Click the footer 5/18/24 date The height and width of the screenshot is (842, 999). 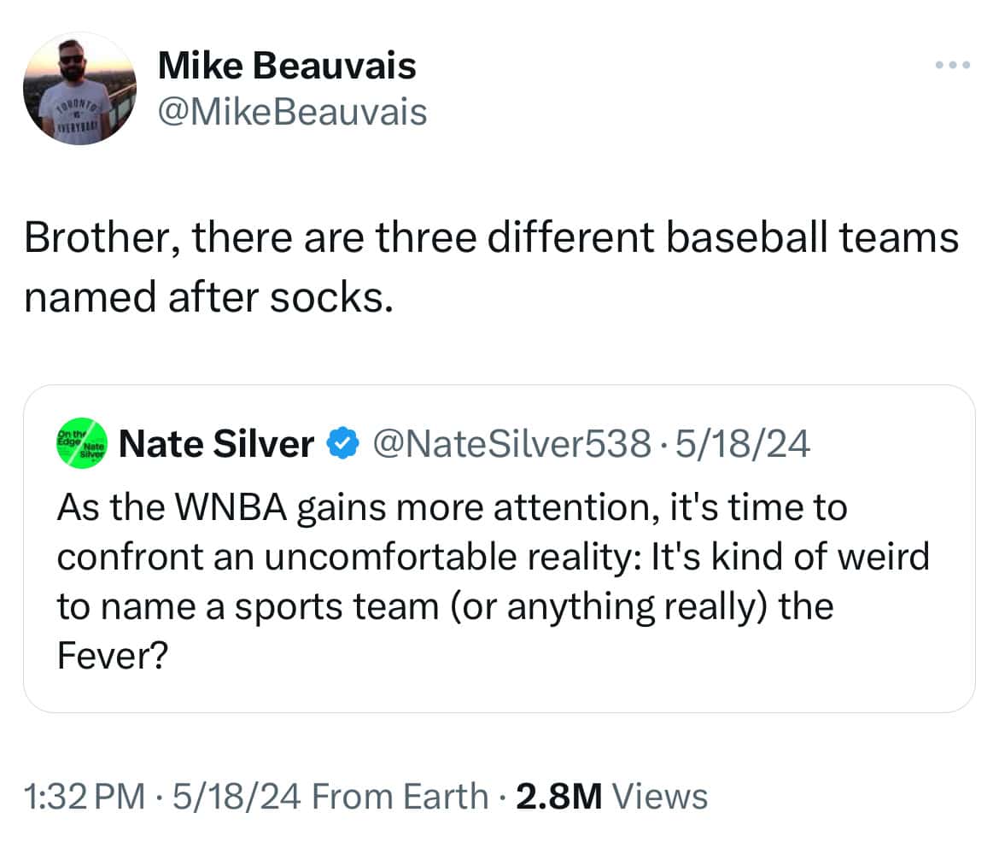pyautogui.click(x=237, y=796)
